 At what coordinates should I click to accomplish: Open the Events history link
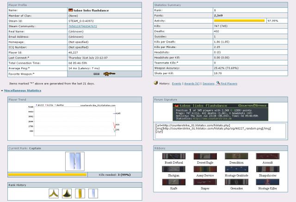(x=176, y=83)
